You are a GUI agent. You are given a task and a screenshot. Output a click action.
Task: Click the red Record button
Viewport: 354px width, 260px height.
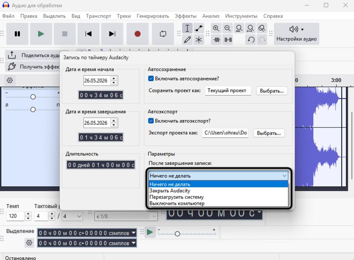coord(137,34)
